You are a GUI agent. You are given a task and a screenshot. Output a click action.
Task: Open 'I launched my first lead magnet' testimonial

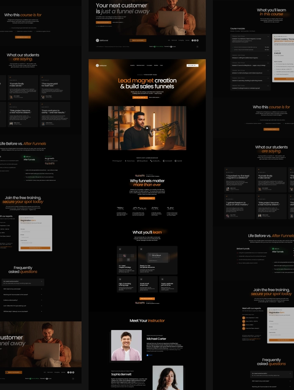coord(239,180)
